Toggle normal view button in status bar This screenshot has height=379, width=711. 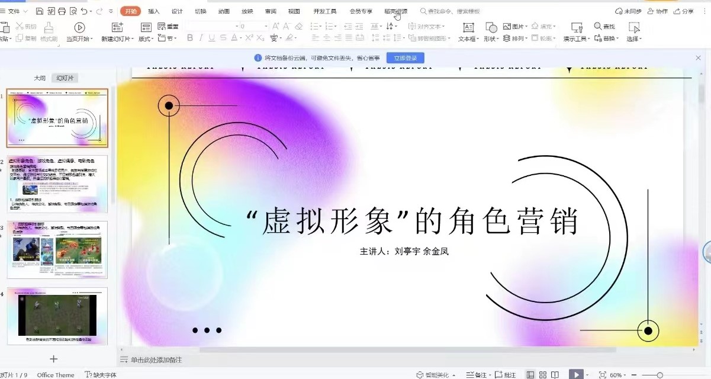(530, 375)
